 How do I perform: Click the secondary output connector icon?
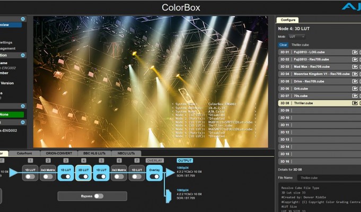[169, 196]
